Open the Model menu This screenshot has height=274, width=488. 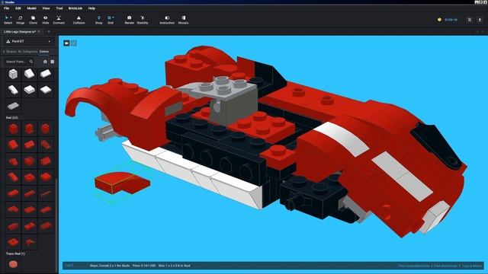(31, 8)
